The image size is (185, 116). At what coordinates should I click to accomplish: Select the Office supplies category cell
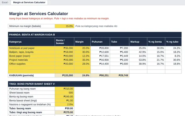pos(32,64)
